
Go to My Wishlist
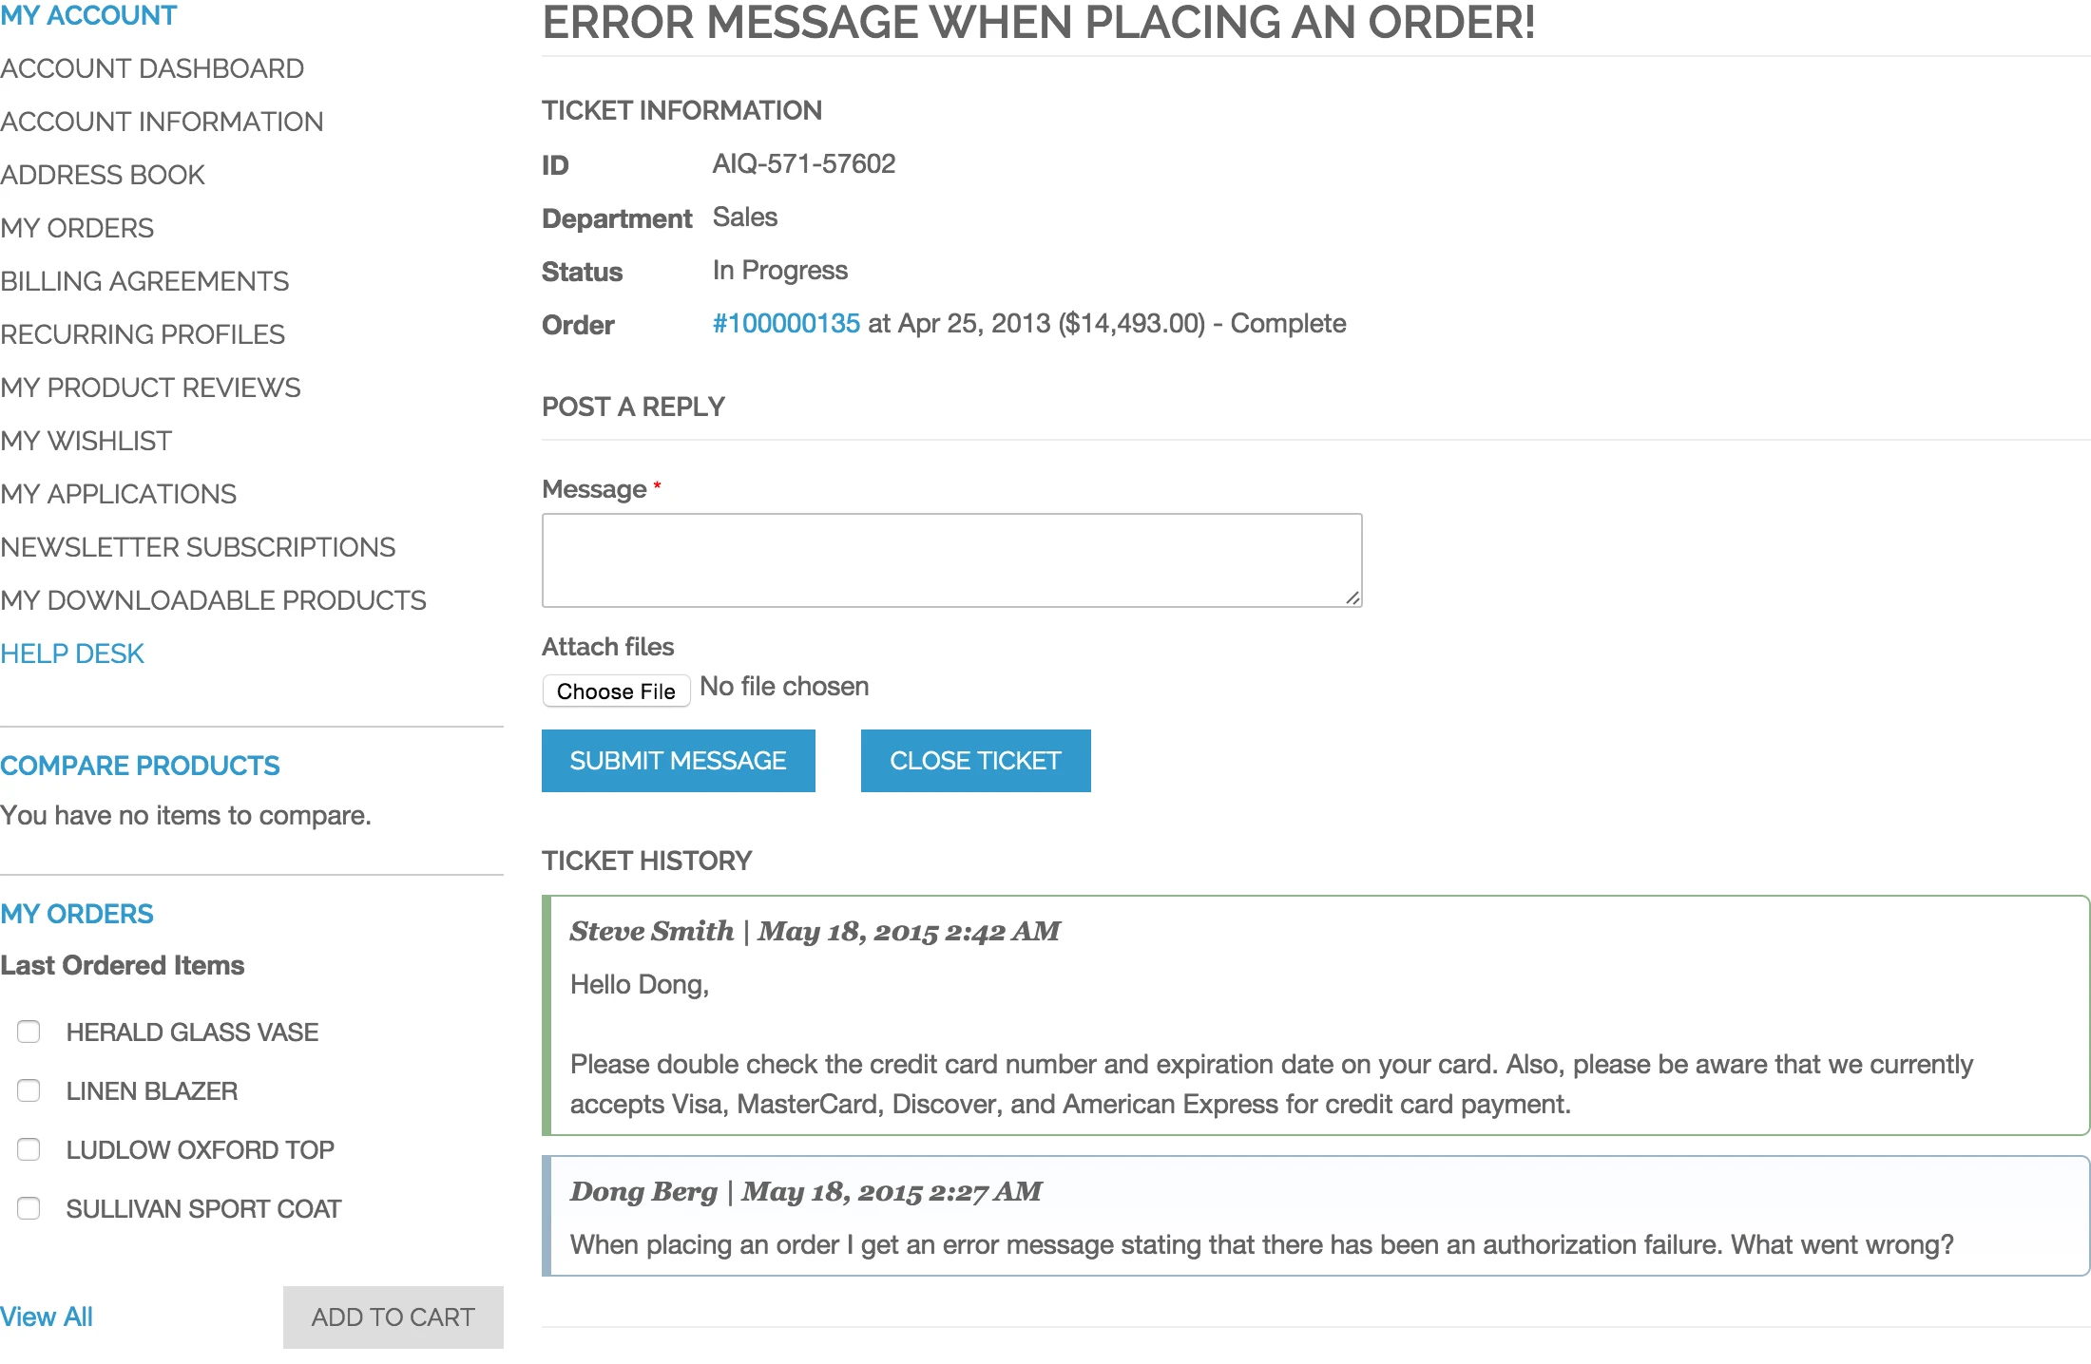[x=86, y=440]
